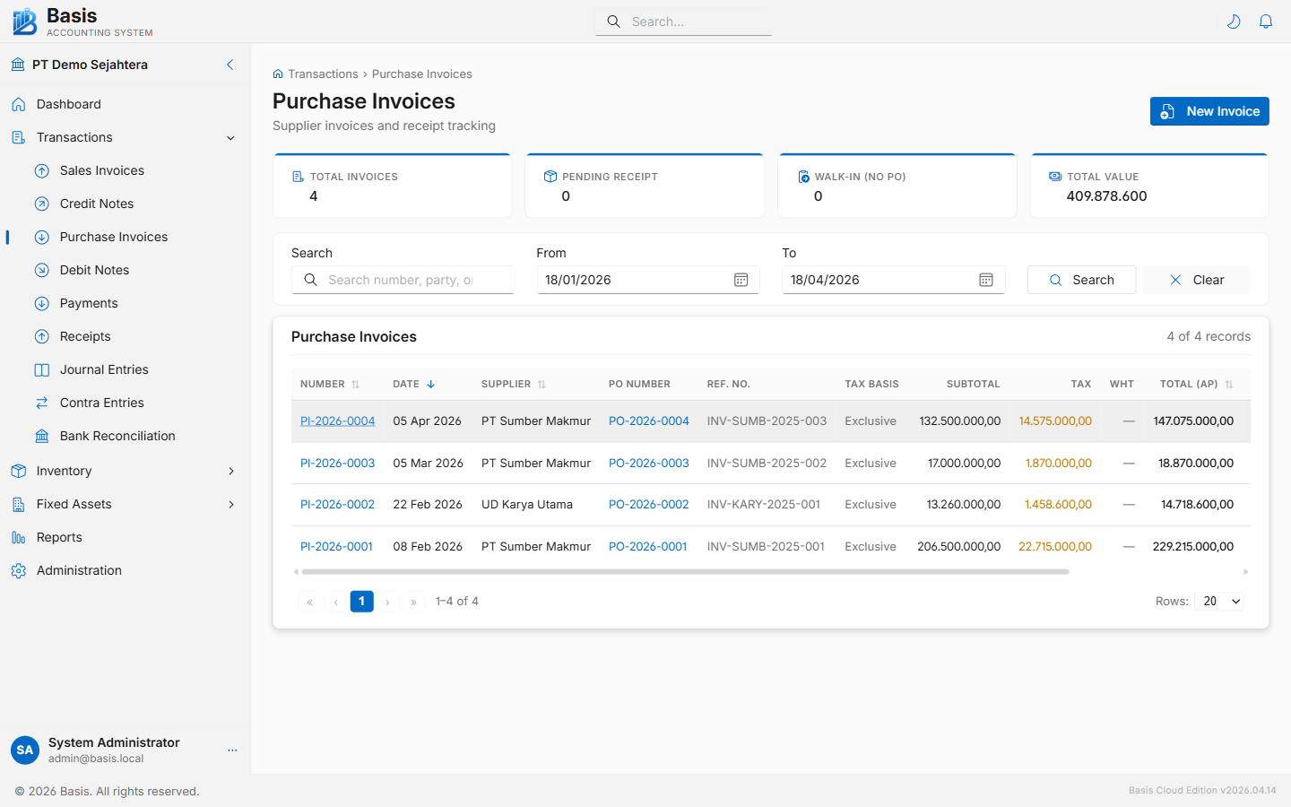Click the New Invoice button
1291x807 pixels.
(x=1209, y=111)
